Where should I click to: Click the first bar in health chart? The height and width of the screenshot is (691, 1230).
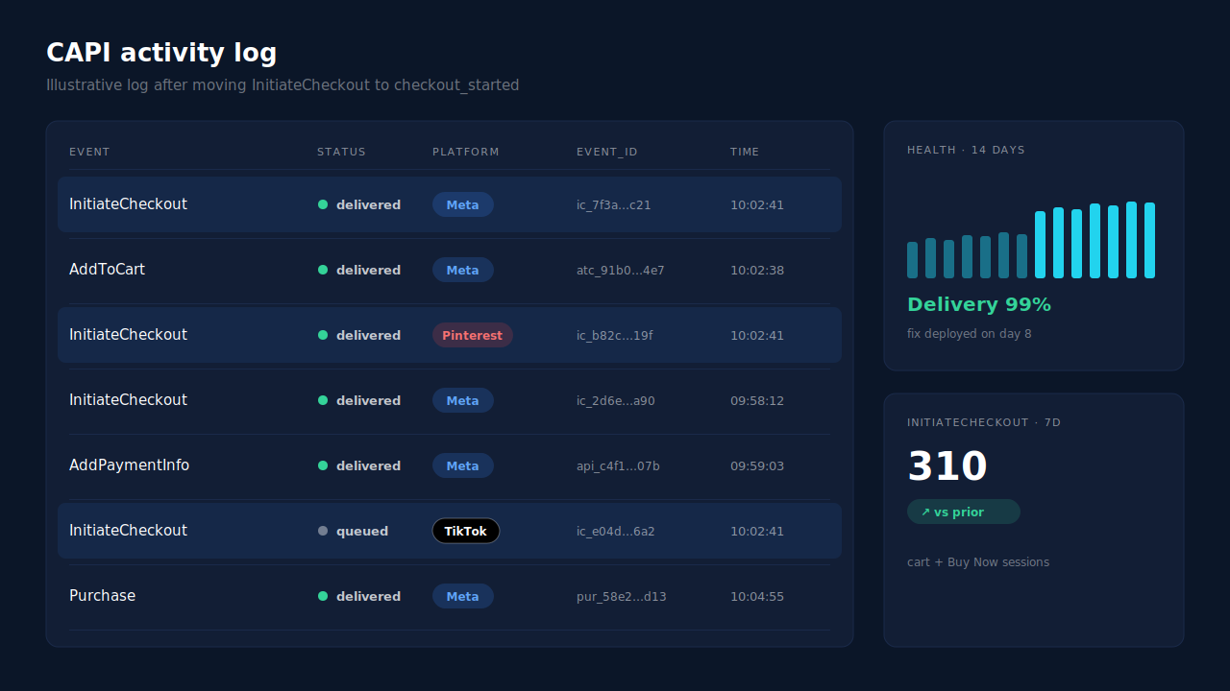pyautogui.click(x=912, y=260)
